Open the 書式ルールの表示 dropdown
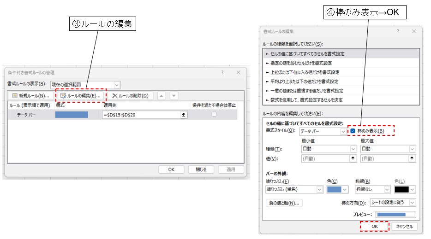Screen dimensions: 431x239 (117, 85)
